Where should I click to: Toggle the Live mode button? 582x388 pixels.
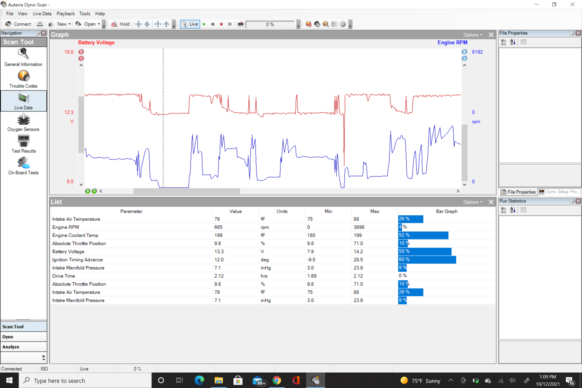pos(190,24)
